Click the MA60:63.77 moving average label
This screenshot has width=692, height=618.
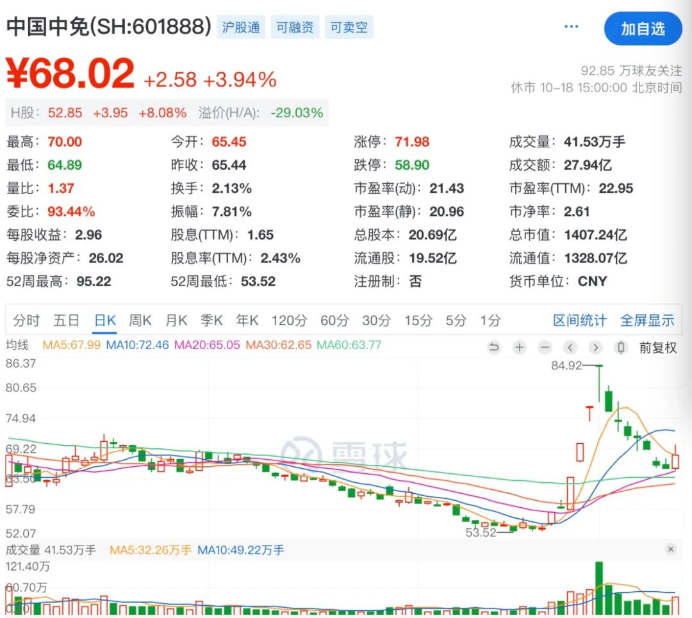(349, 345)
